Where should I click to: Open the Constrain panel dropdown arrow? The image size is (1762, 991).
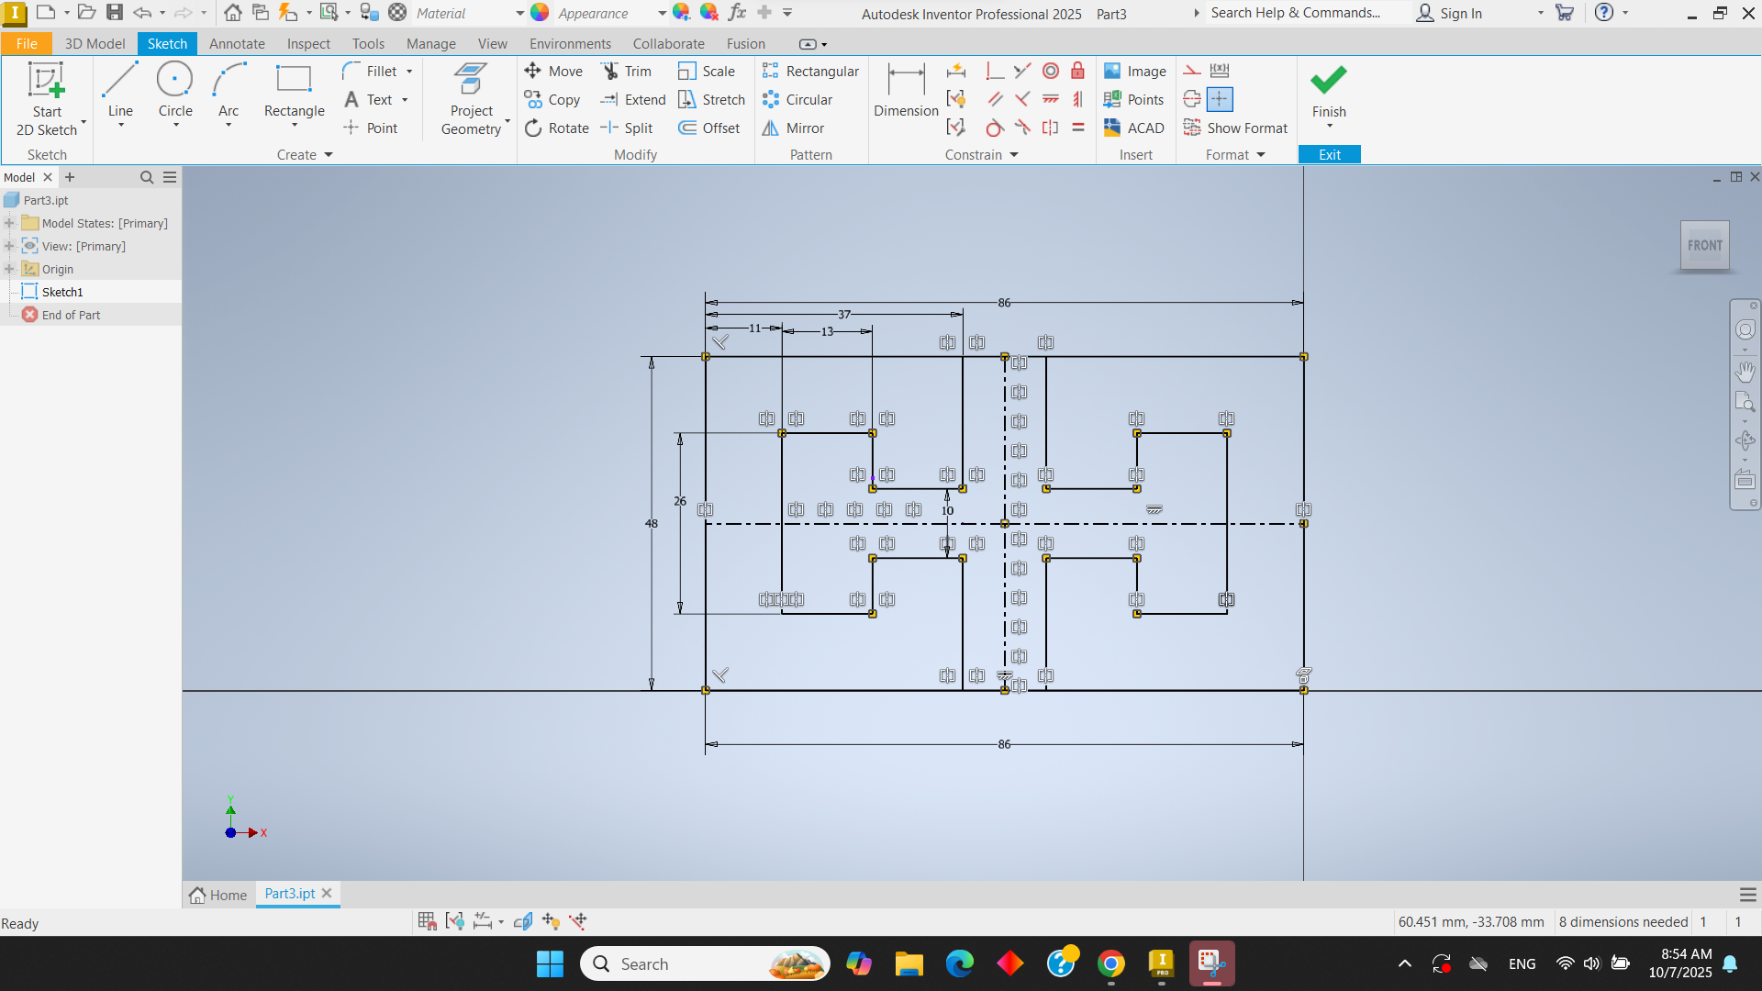point(1014,155)
